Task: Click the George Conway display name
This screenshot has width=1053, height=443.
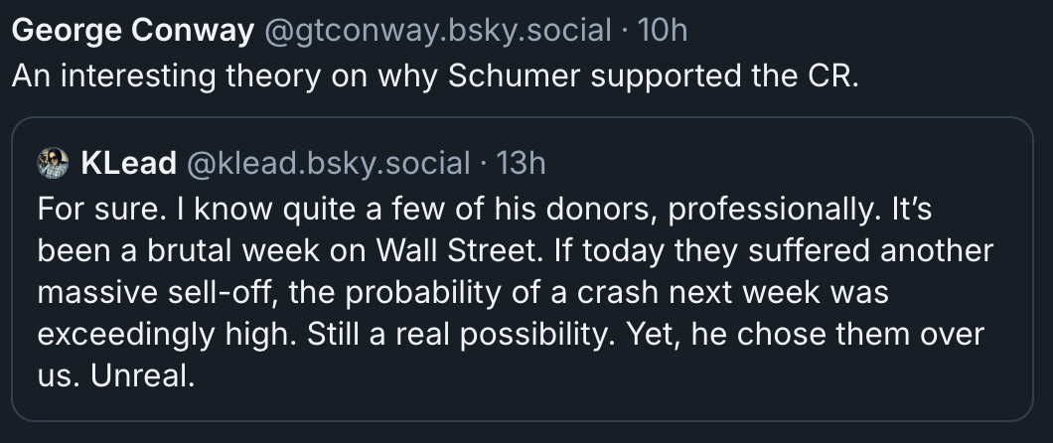Action: point(133,31)
